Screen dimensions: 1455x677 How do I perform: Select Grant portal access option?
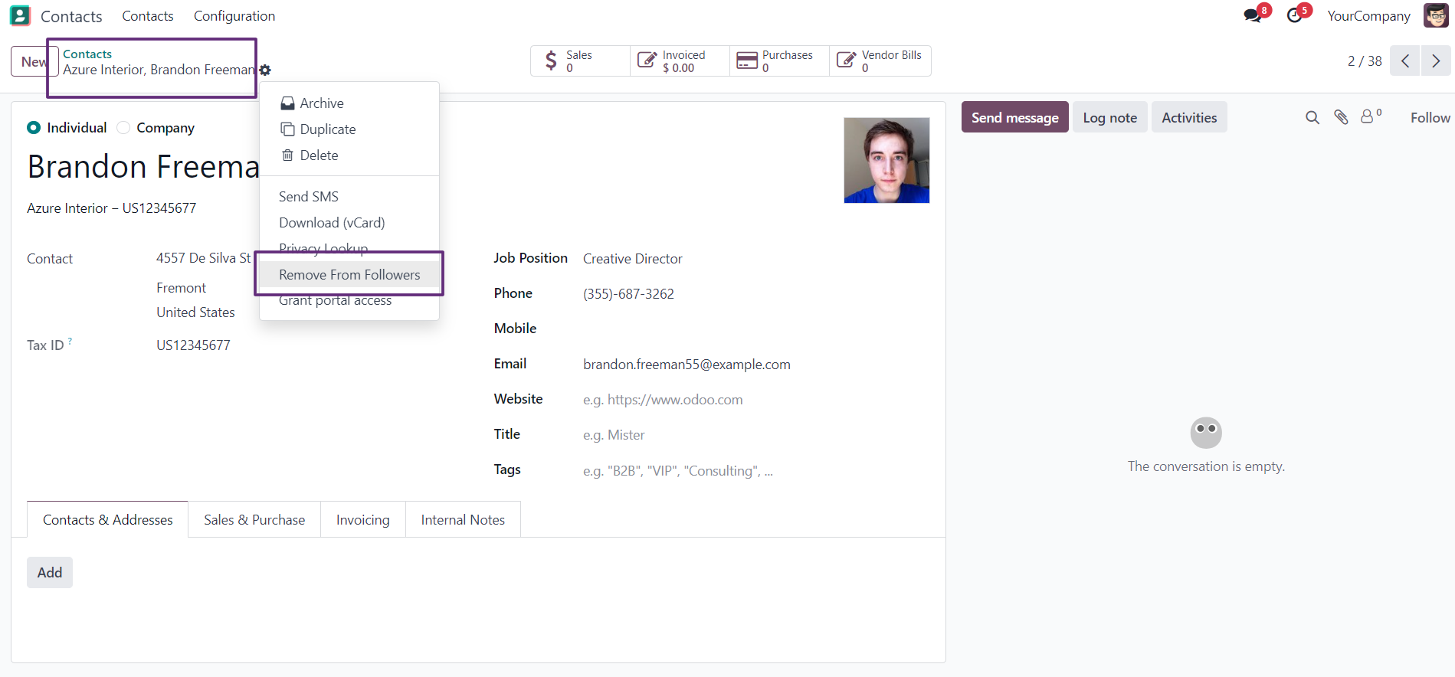(349, 301)
